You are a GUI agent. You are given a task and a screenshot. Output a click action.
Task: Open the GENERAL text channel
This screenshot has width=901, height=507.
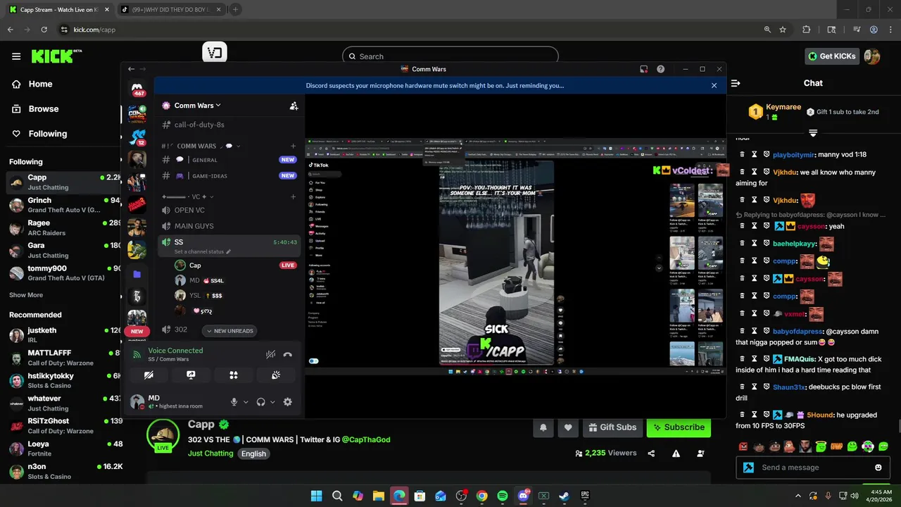click(230, 160)
